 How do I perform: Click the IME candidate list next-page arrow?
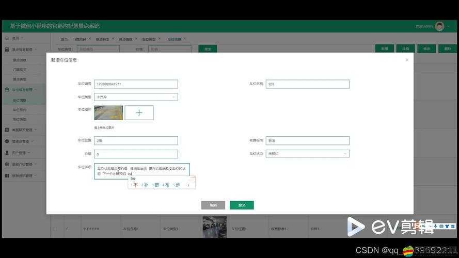pyautogui.click(x=188, y=185)
